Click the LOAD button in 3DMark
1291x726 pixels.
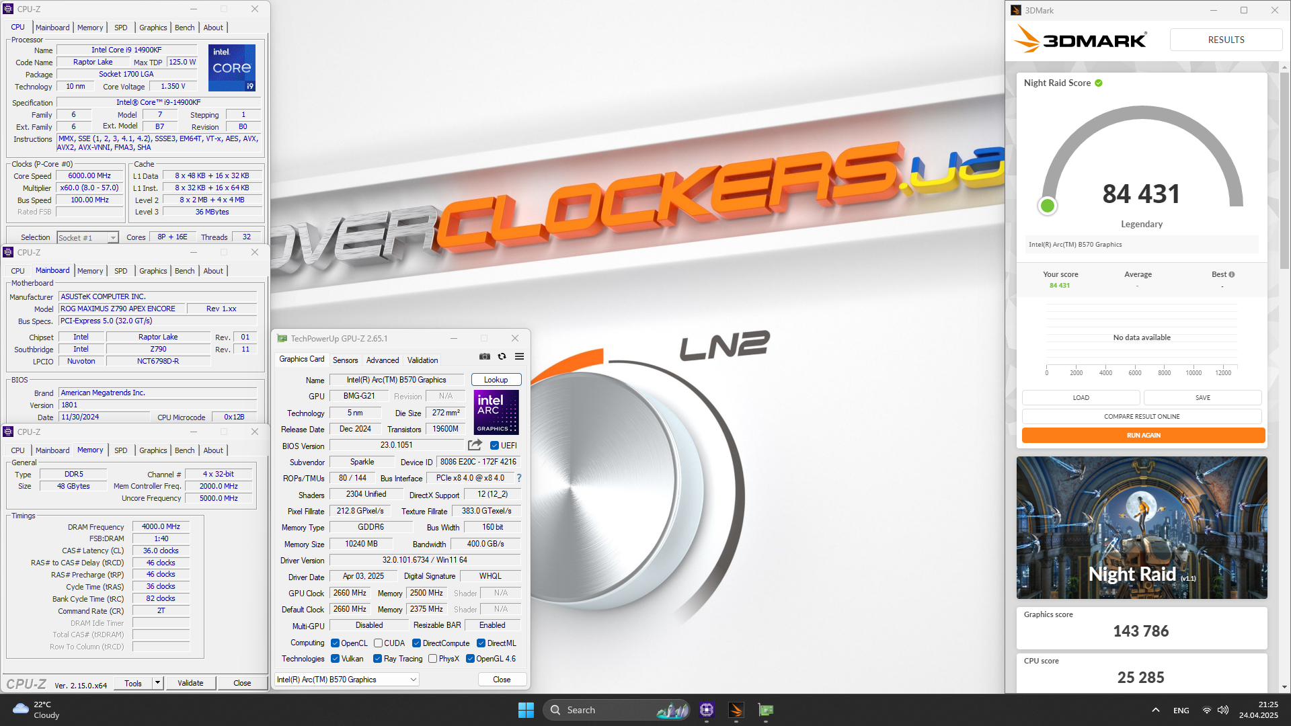[1081, 398]
